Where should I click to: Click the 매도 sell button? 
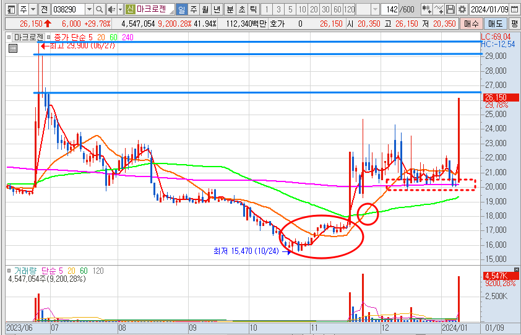[495, 24]
